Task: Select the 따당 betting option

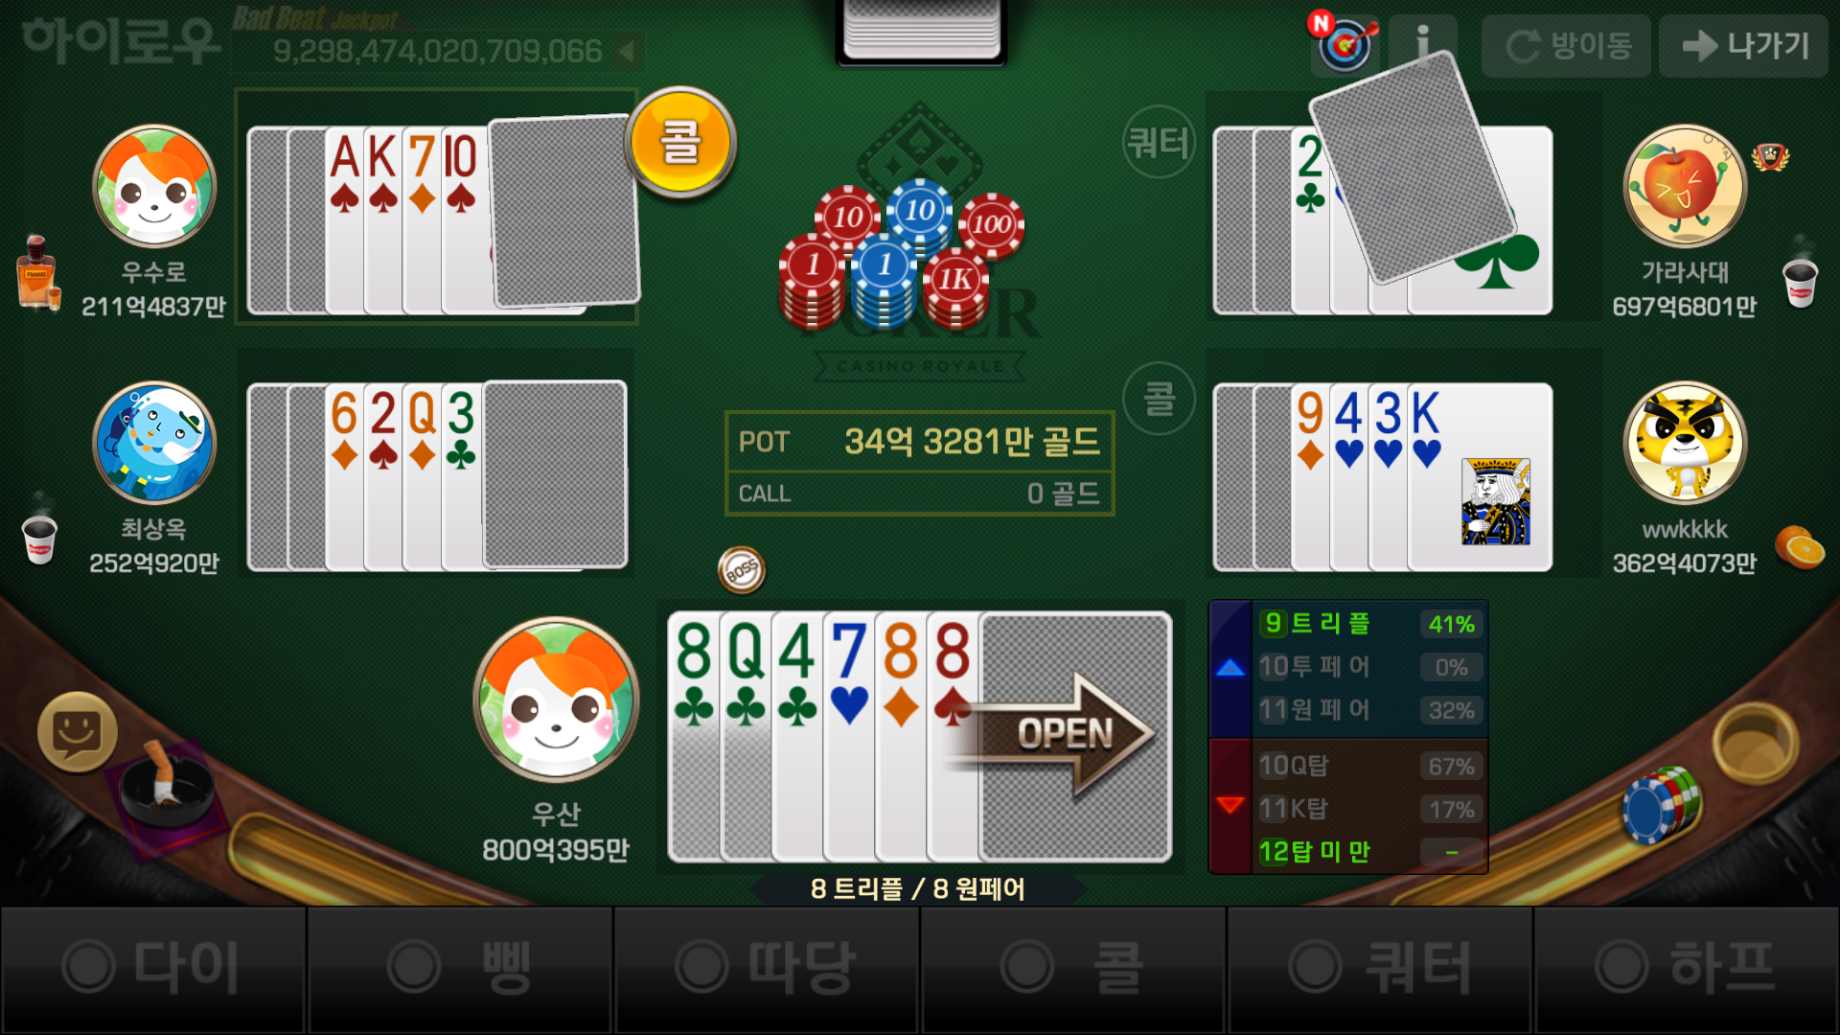Action: click(x=767, y=968)
